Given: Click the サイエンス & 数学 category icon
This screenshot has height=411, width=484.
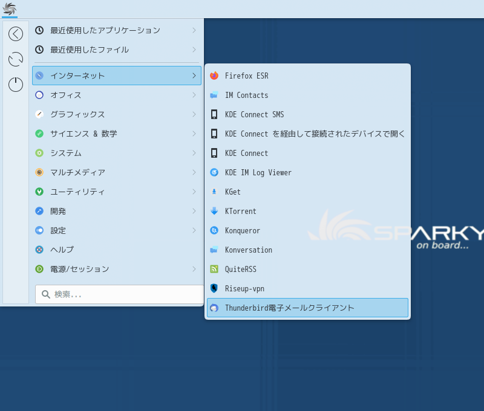Looking at the screenshot, I should point(39,134).
